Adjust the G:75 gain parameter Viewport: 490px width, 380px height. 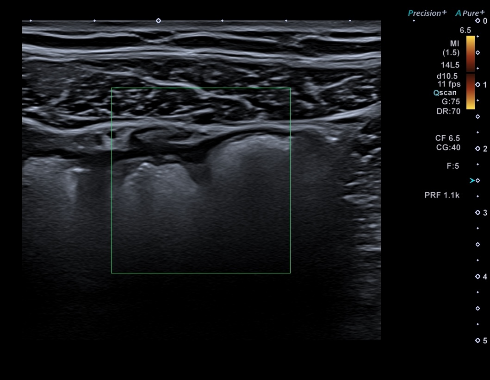(451, 101)
